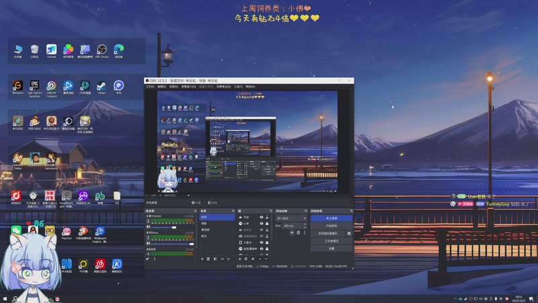
Task: Open scene filters icon in Scenes dock
Action: [x=215, y=259]
